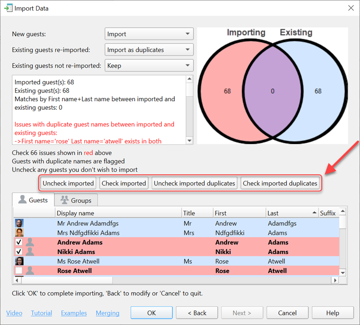Check the Rose Atwell import checkbox
This screenshot has width=360, height=325.
[19, 271]
